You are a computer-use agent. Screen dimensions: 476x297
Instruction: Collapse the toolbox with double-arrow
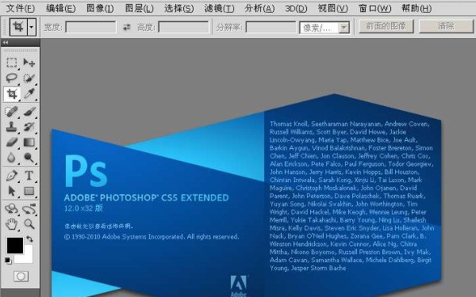[x=6, y=43]
